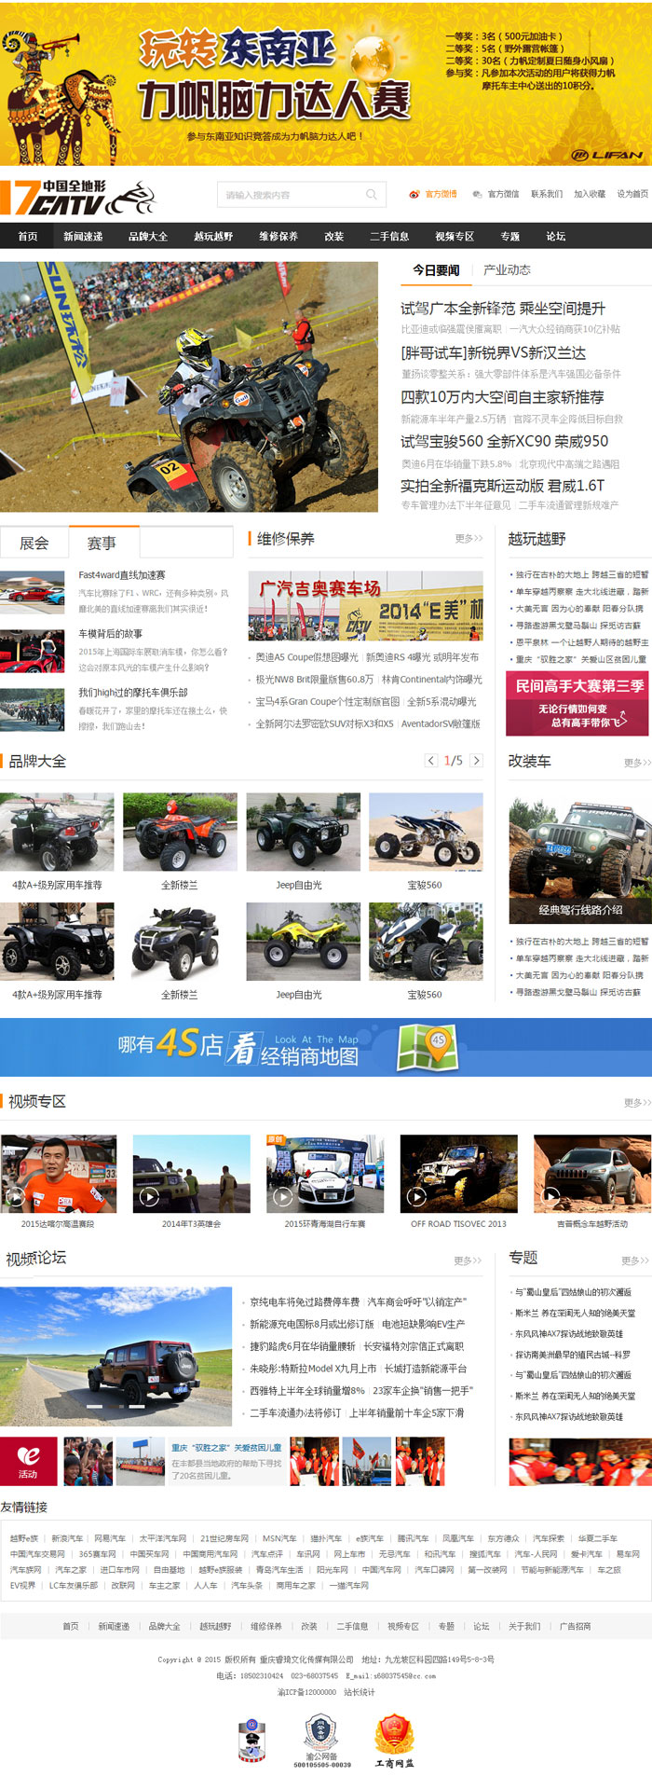
Task: Expand 更多 in 改装车 section
Action: click(638, 763)
